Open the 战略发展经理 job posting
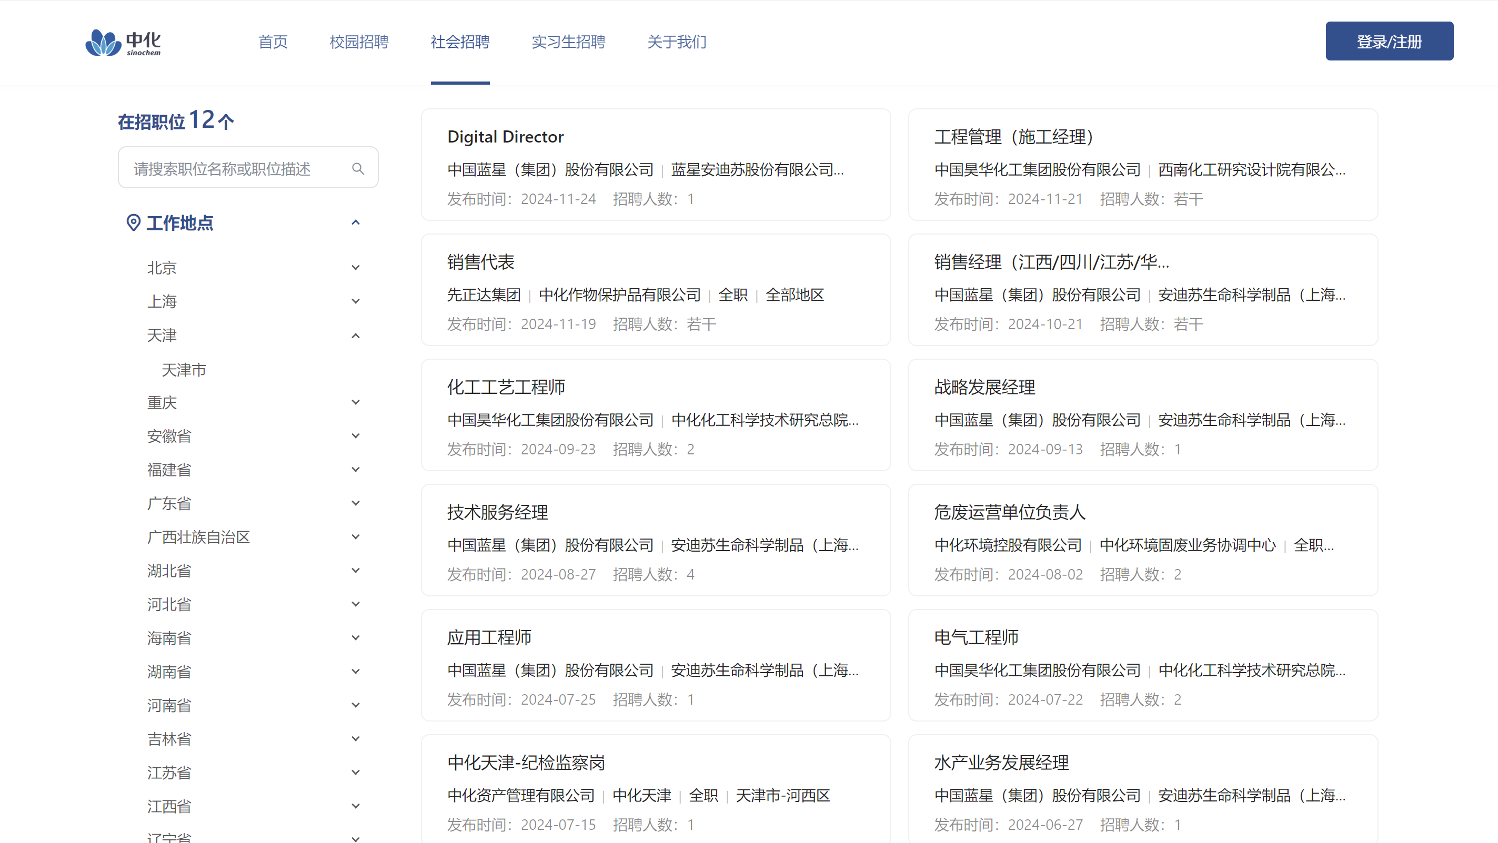Image resolution: width=1498 pixels, height=843 pixels. [1143, 415]
